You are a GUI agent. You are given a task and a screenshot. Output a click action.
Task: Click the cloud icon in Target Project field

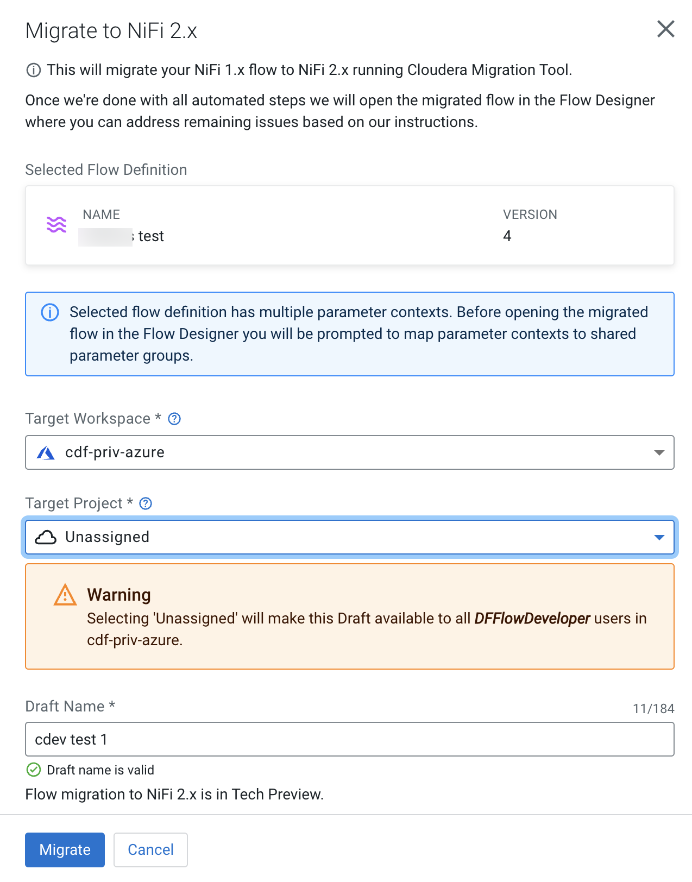tap(46, 537)
